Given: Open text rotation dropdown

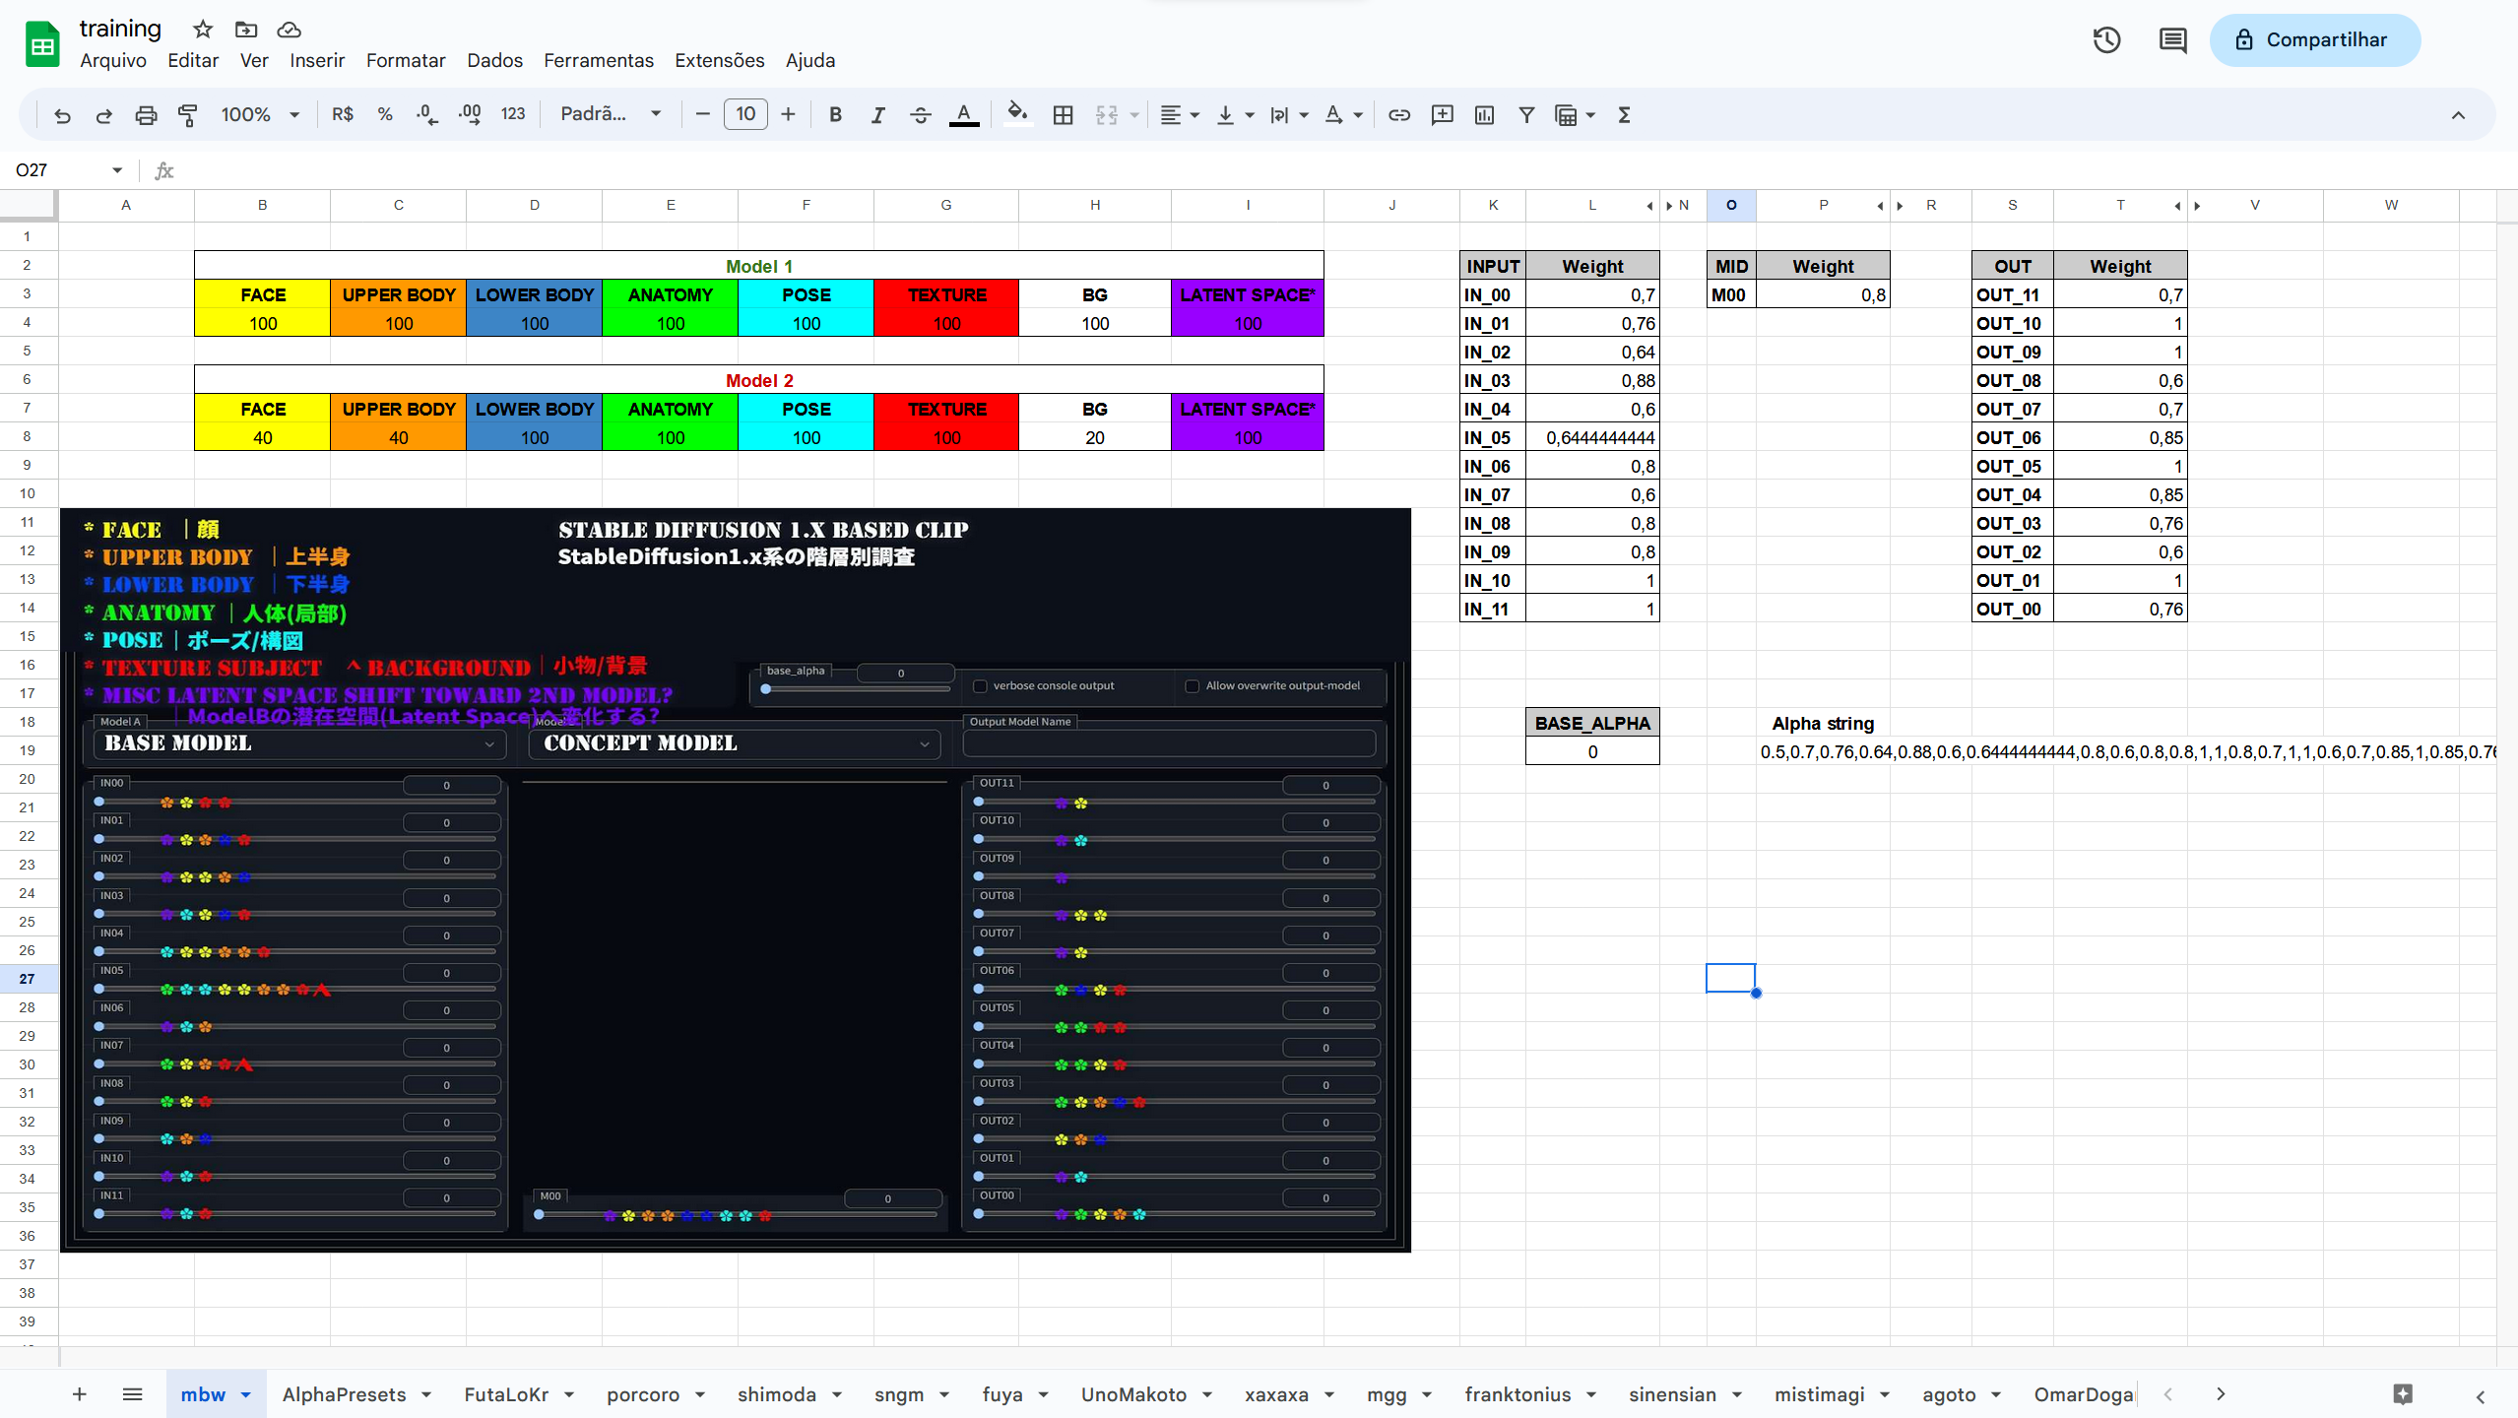Looking at the screenshot, I should tap(1343, 115).
